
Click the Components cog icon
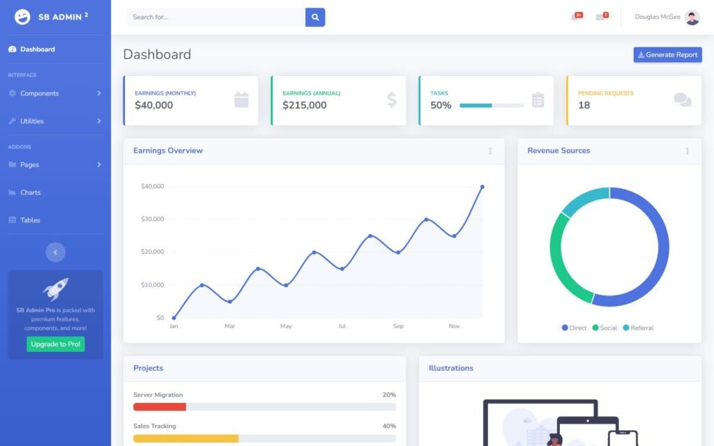pos(13,93)
